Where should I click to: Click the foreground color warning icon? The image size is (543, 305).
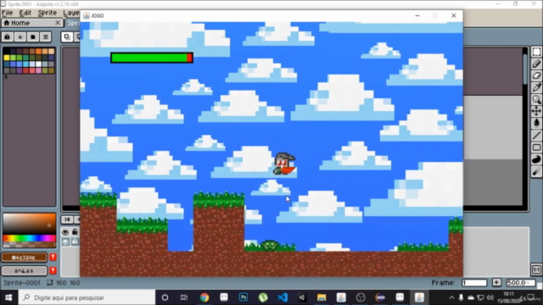tap(53, 258)
